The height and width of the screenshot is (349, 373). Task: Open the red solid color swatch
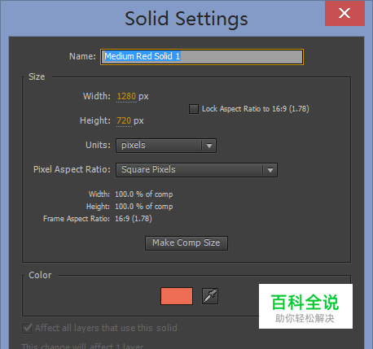[177, 296]
